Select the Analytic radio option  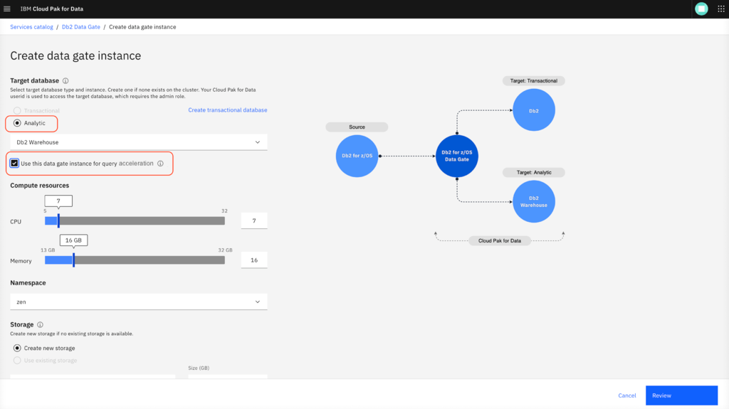(17, 123)
